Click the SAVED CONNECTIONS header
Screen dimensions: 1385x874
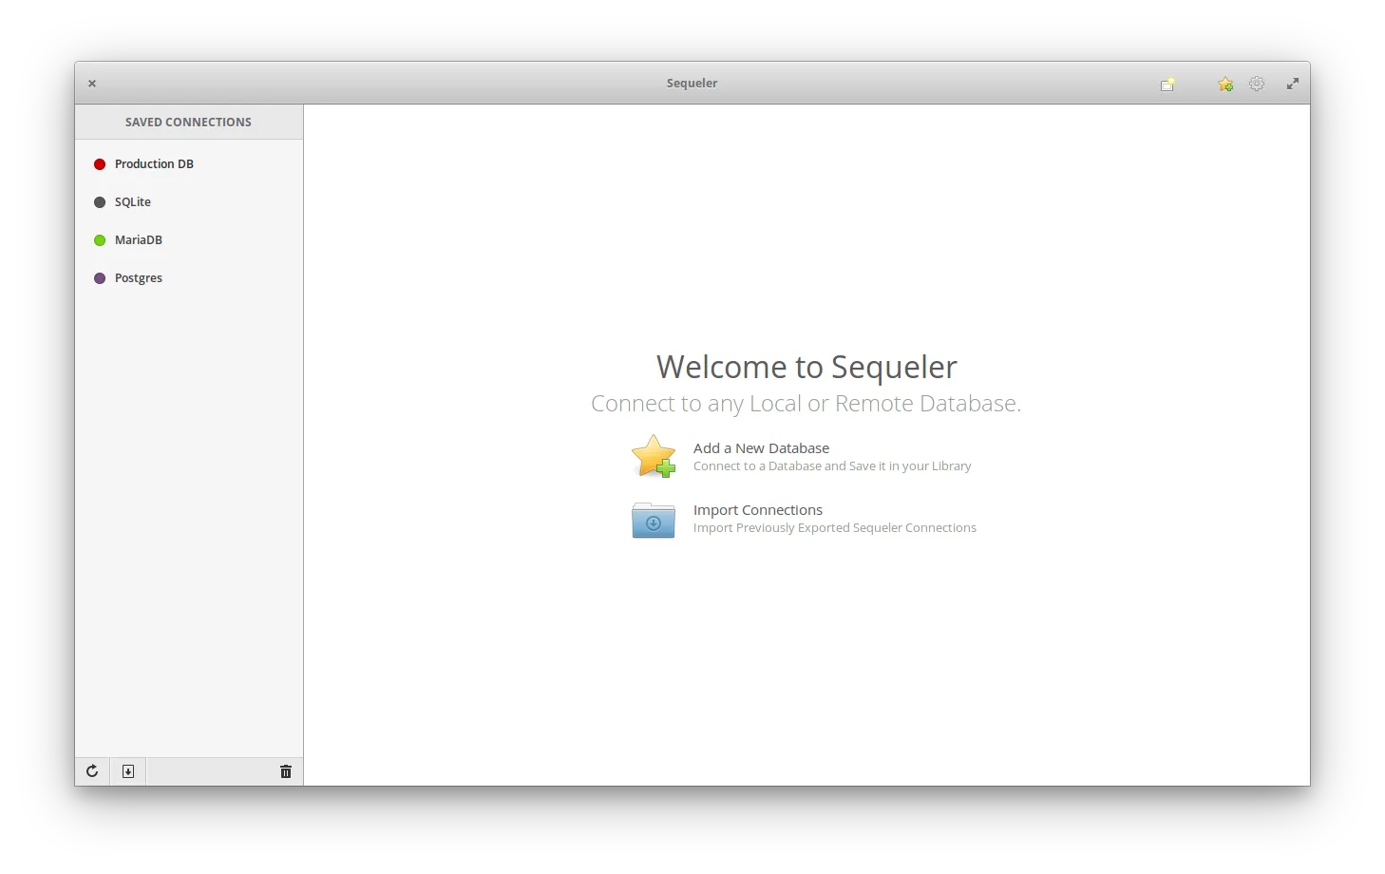[187, 122]
